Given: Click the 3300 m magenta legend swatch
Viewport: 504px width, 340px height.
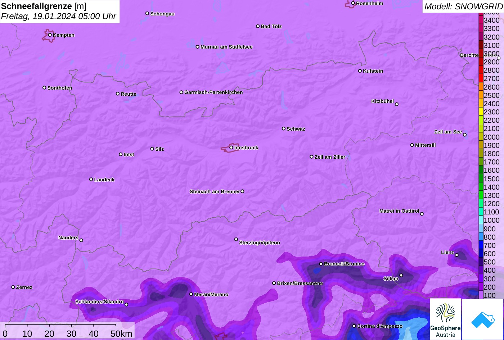Looking at the screenshot, I should tap(481, 28).
